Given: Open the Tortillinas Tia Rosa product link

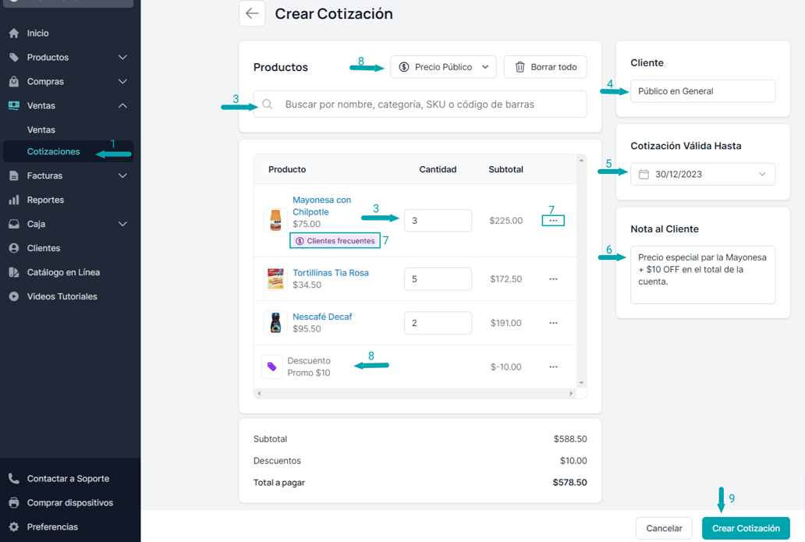Looking at the screenshot, I should 330,273.
